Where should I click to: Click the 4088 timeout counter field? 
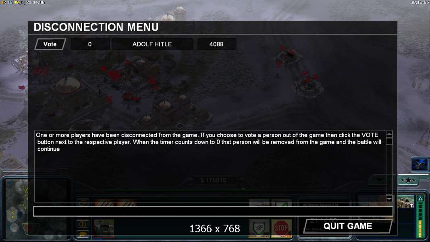(x=216, y=44)
